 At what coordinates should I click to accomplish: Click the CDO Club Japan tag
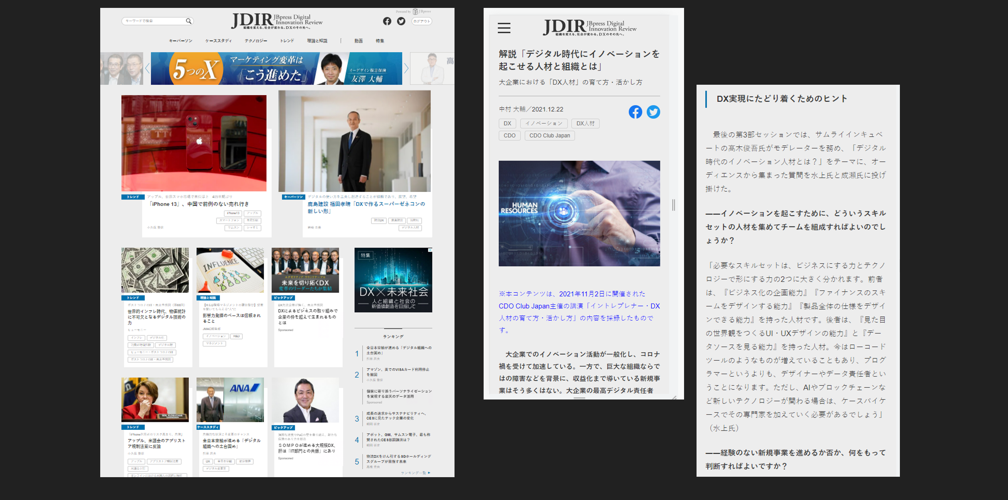(549, 136)
